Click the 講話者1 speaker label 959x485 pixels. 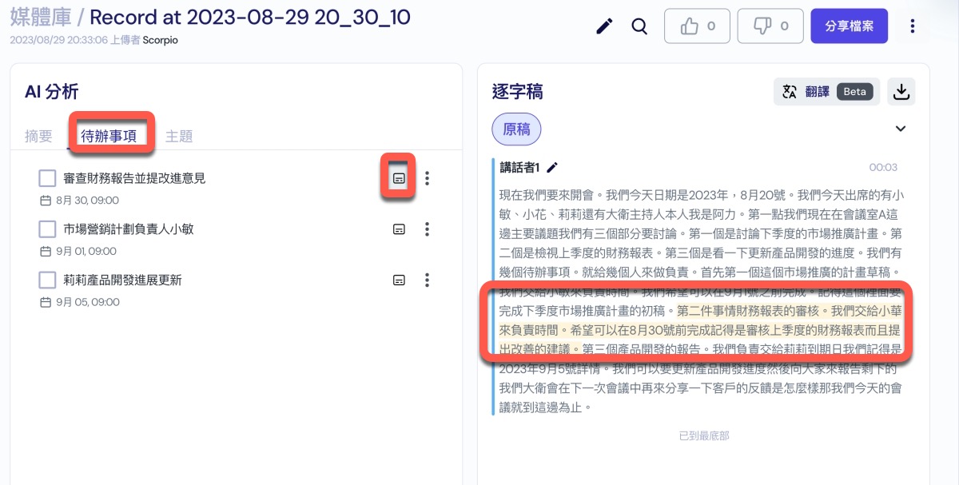click(x=520, y=167)
